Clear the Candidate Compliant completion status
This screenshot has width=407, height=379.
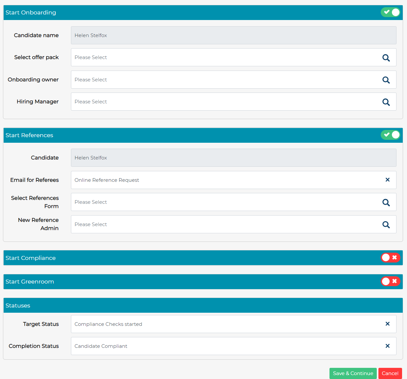click(387, 346)
